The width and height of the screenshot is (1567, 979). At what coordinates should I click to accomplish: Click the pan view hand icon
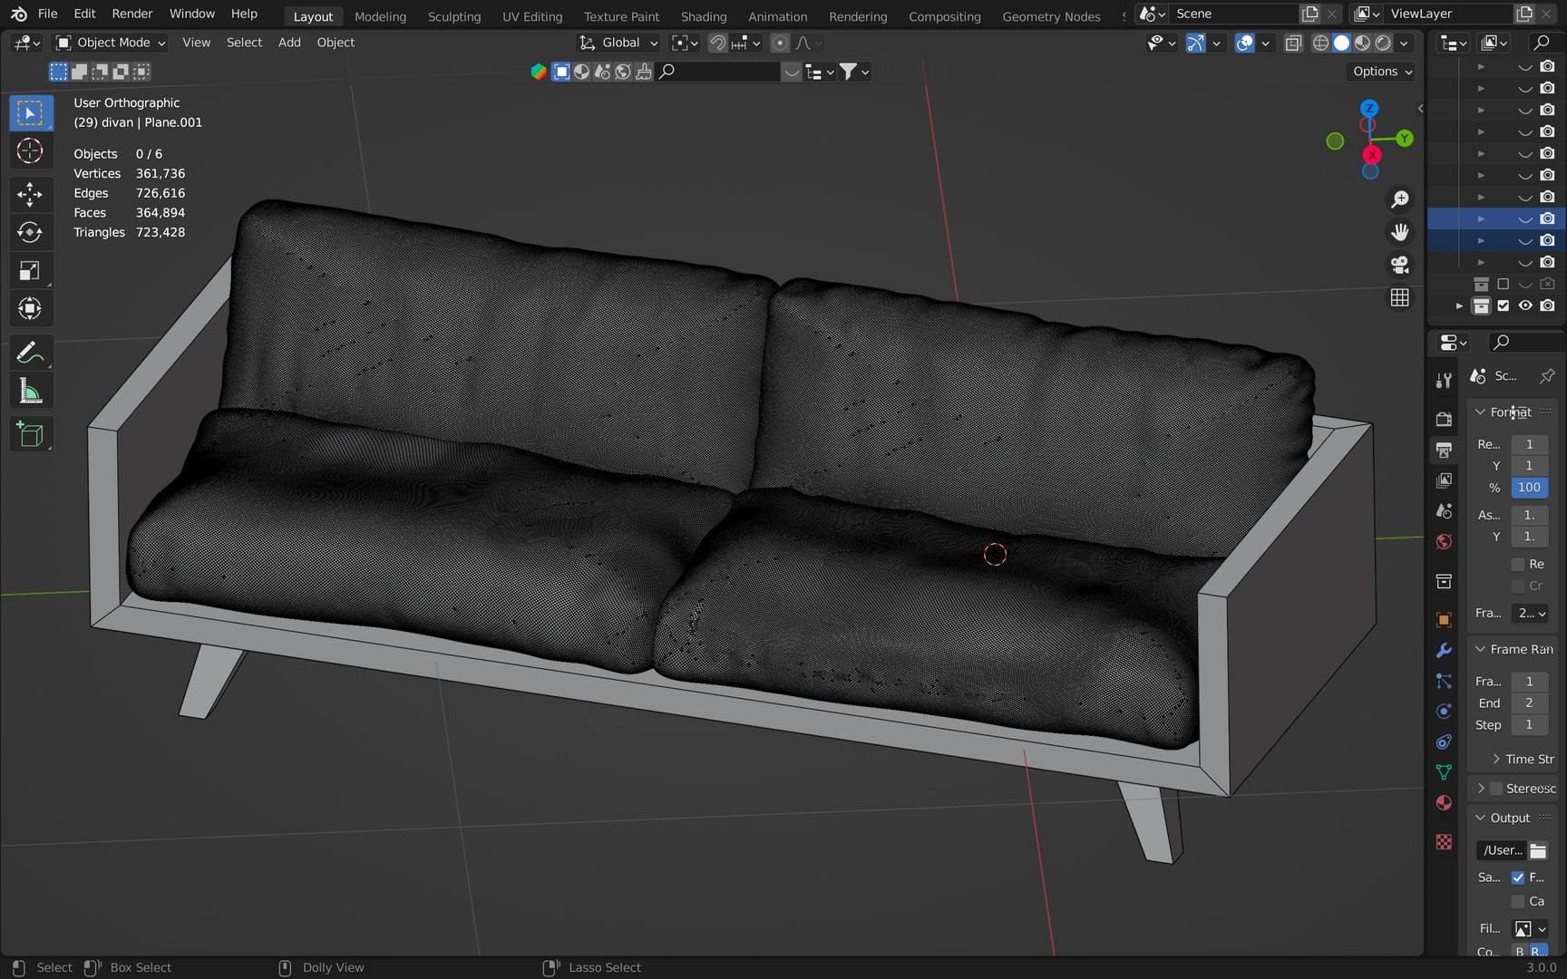1400,232
